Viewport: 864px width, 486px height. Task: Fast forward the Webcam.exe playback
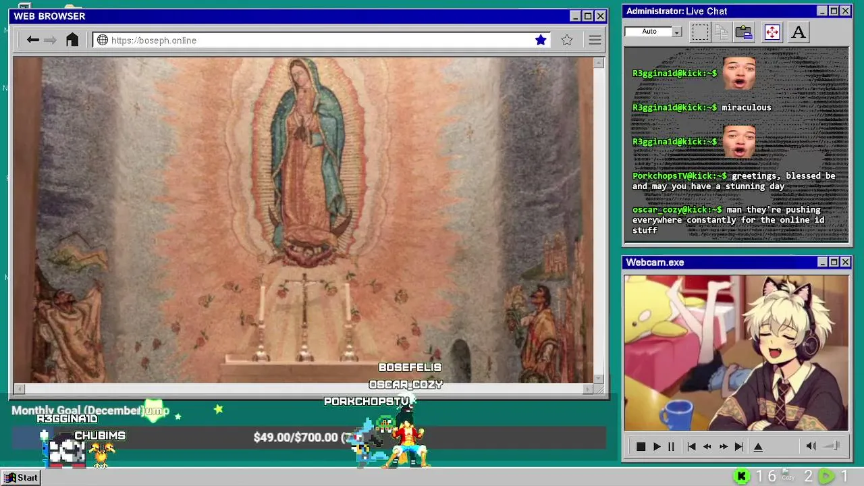point(723,446)
